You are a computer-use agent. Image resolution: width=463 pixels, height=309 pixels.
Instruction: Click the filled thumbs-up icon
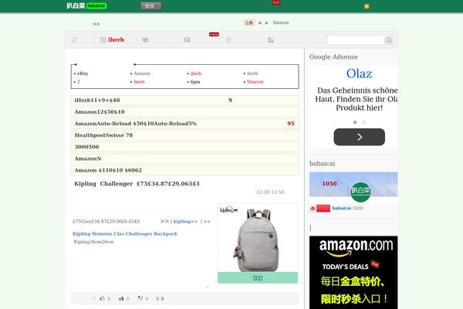click(x=121, y=299)
